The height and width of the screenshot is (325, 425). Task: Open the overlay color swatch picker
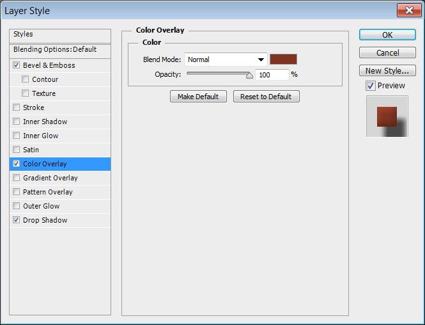tap(283, 59)
